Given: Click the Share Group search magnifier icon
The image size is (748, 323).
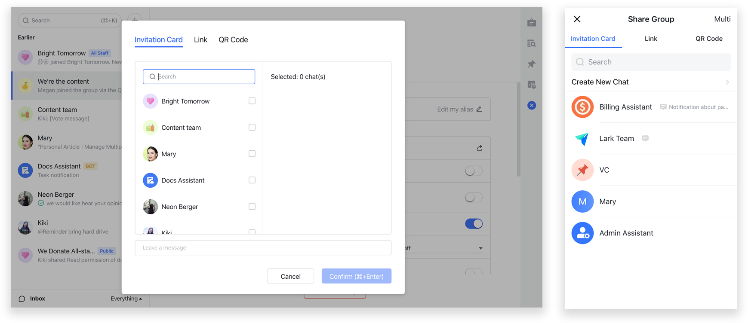Looking at the screenshot, I should tap(580, 62).
